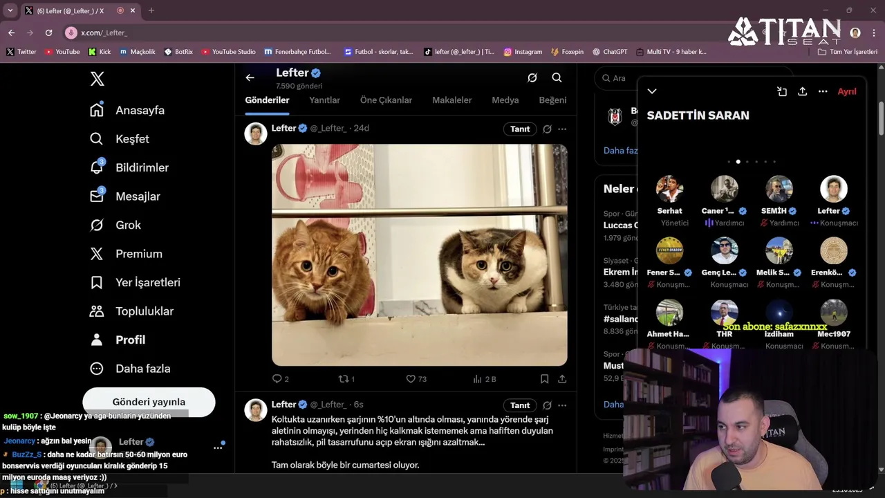Viewport: 885px width, 498px height.
Task: Select SEMİH co-host avatar
Action: (x=779, y=189)
